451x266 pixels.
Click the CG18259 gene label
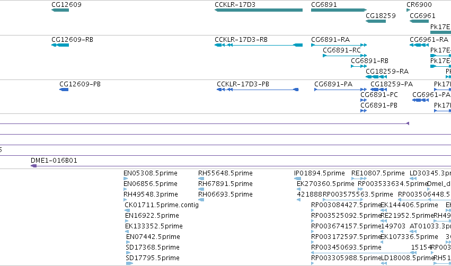point(381,16)
